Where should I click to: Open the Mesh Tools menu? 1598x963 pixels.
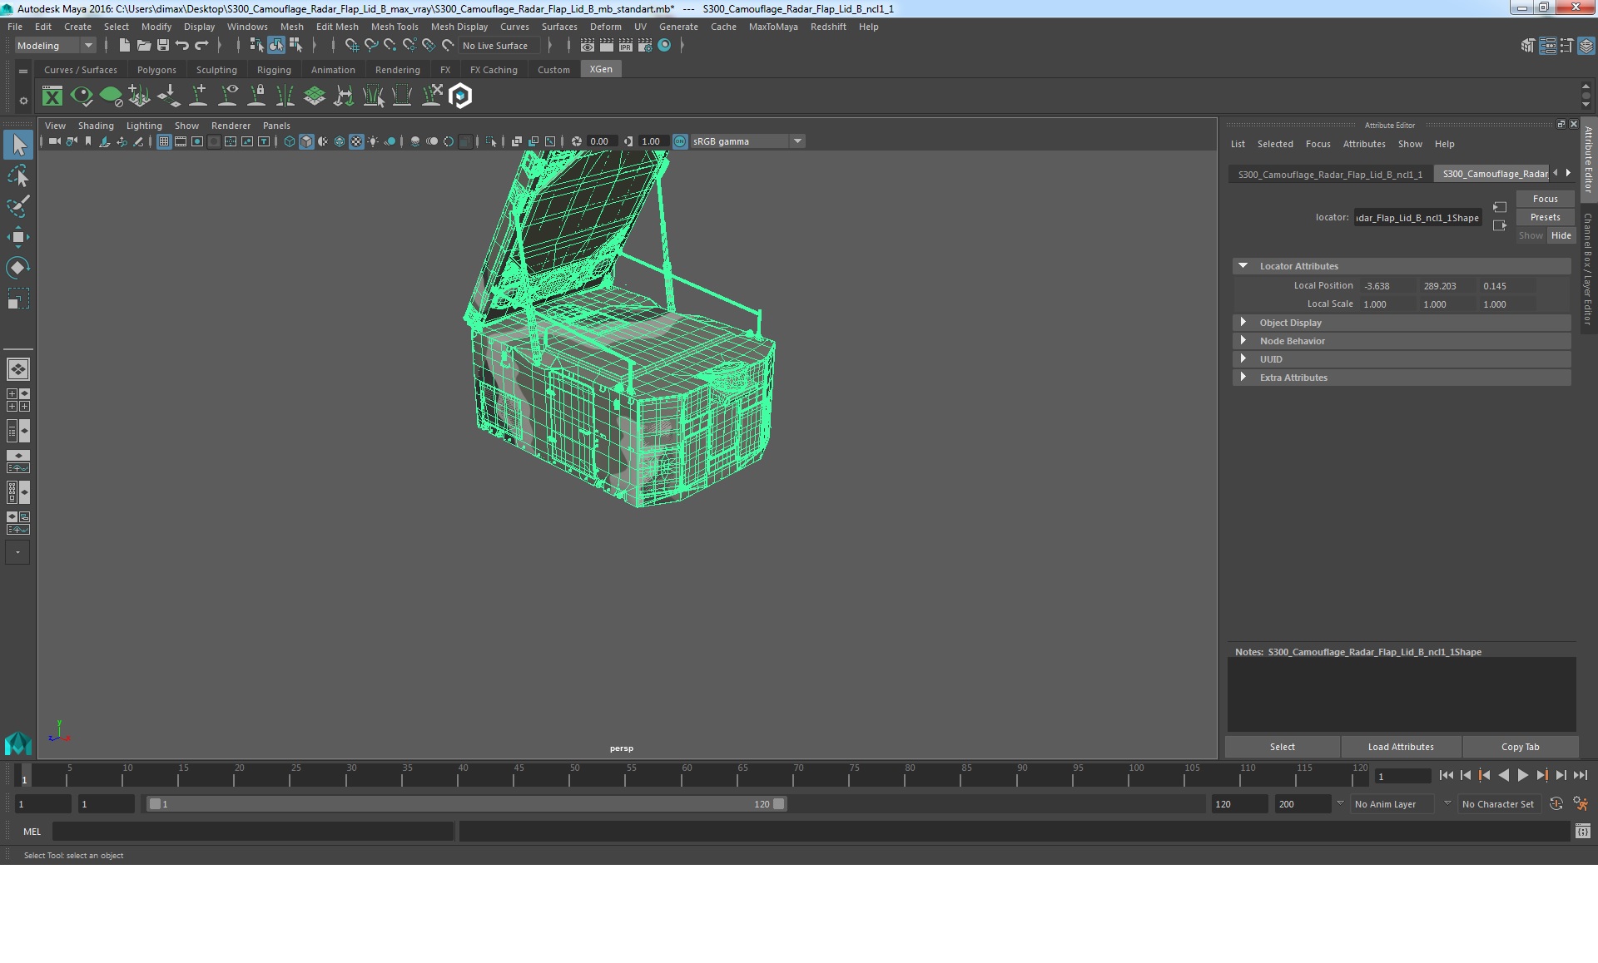395,27
